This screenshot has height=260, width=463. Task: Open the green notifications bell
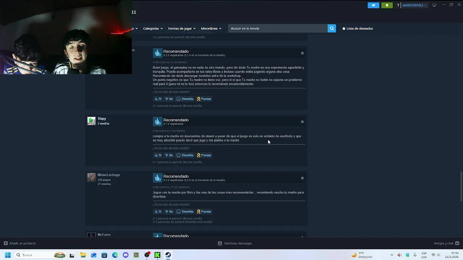pyautogui.click(x=387, y=5)
